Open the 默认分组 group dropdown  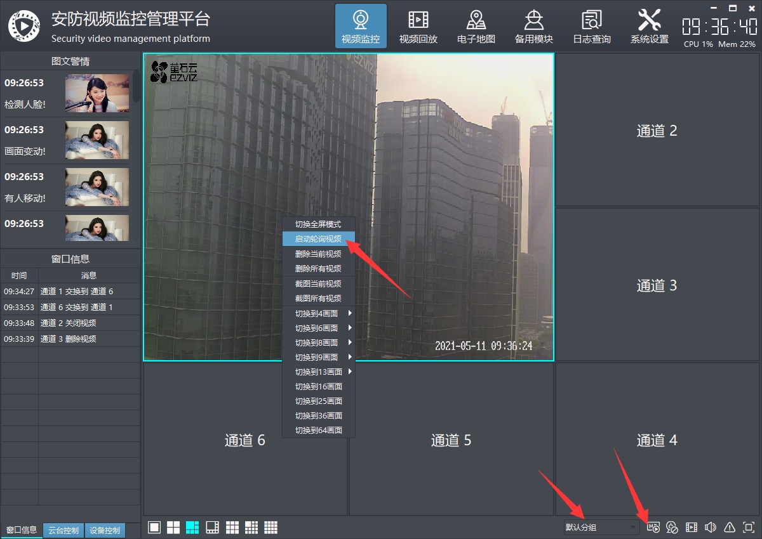(x=601, y=527)
